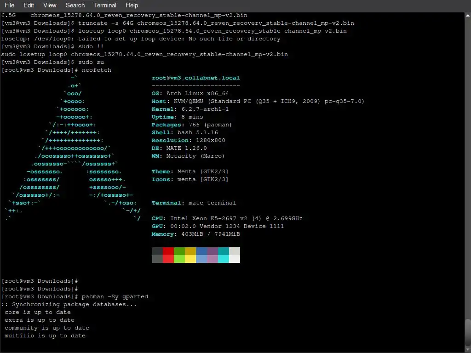Image resolution: width=471 pixels, height=353 pixels.
Task: Open the View menu
Action: click(50, 6)
